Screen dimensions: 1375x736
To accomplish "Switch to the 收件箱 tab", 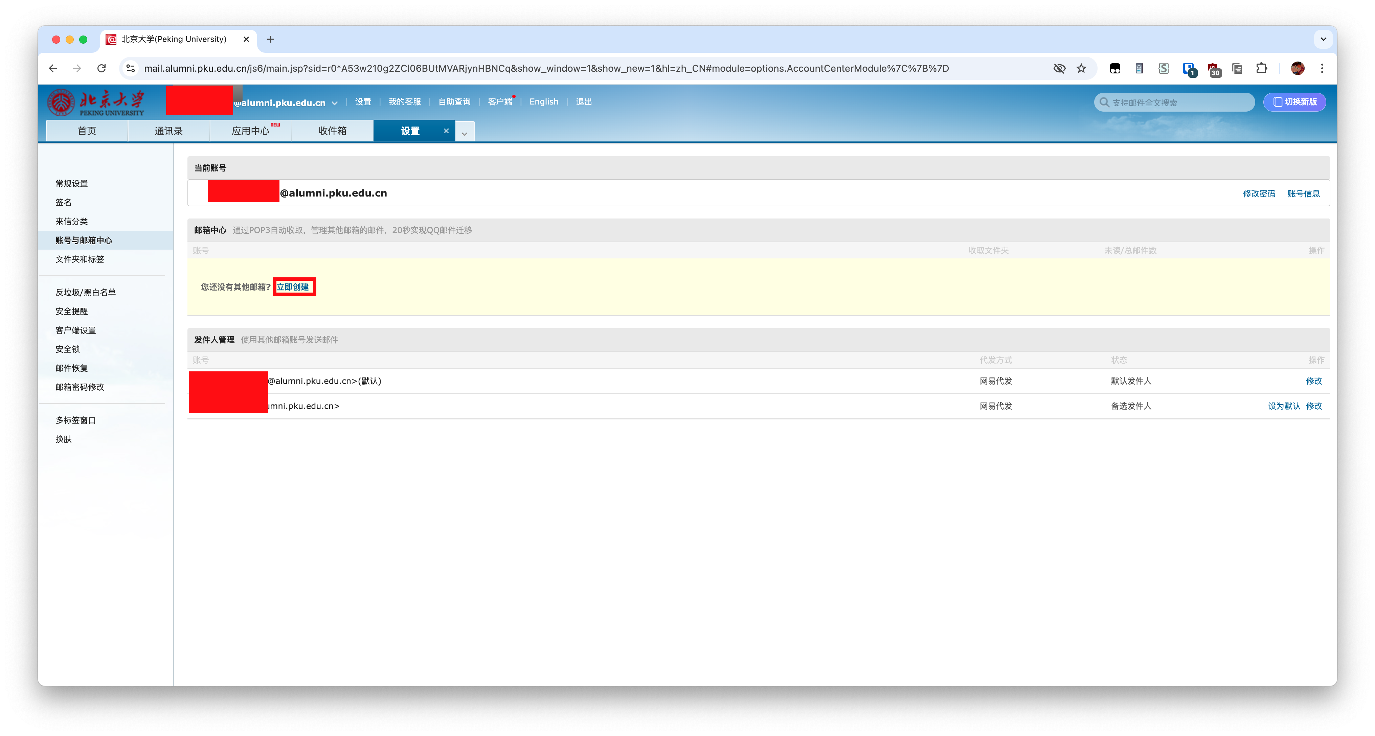I will point(332,131).
